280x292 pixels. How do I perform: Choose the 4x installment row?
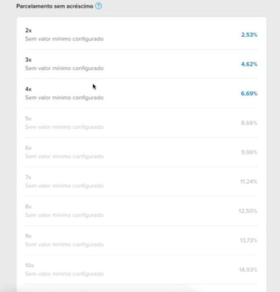[x=141, y=93]
